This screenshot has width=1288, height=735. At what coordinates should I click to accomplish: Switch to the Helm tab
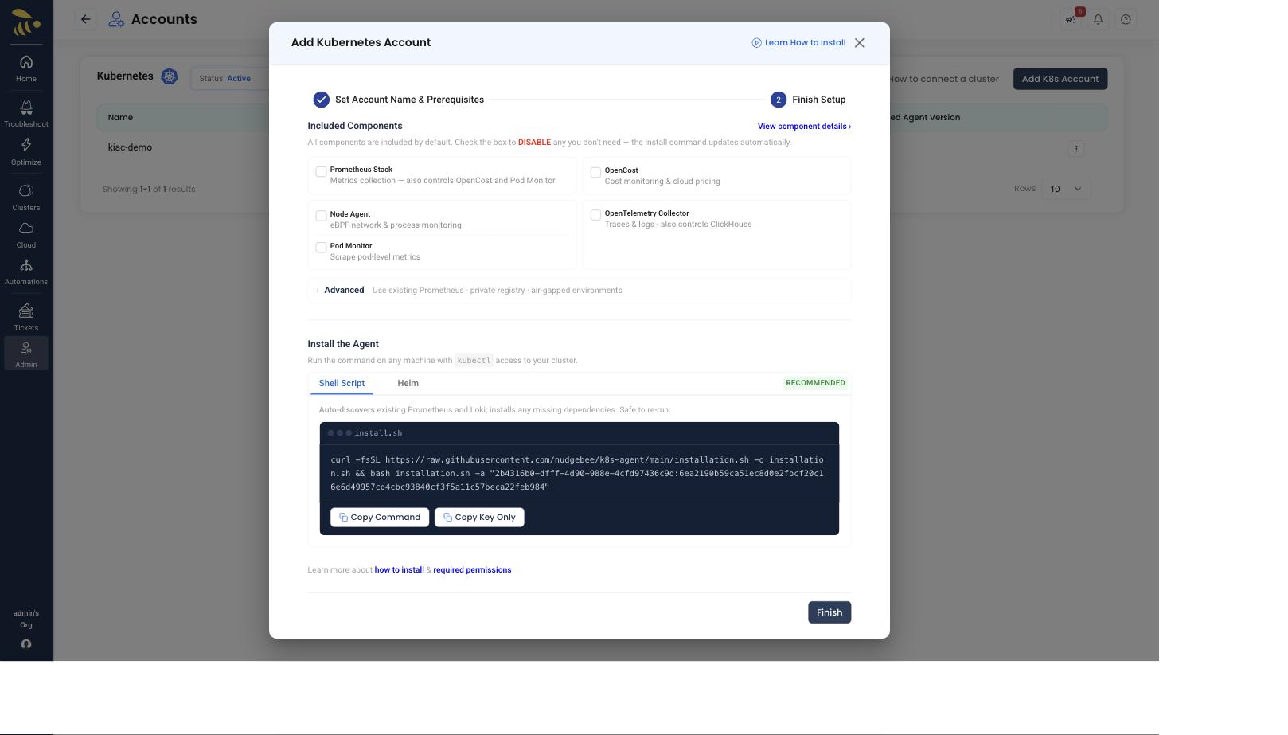click(408, 384)
